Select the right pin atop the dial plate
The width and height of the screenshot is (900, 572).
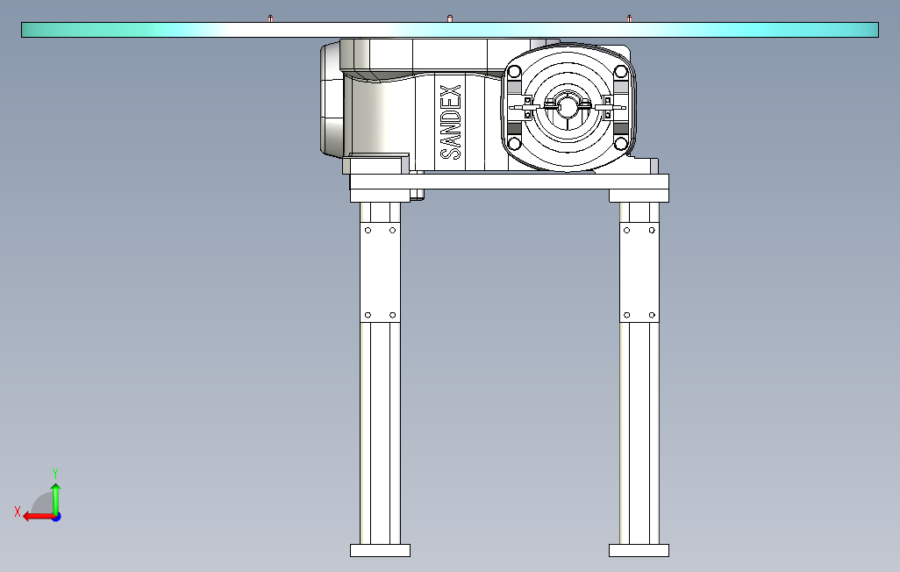[x=629, y=18]
